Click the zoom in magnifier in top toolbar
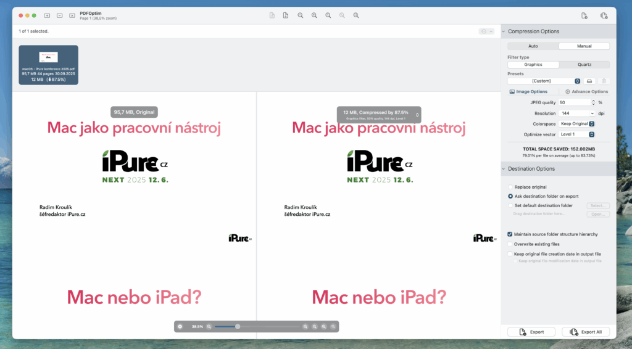This screenshot has width=632, height=349. coord(314,15)
